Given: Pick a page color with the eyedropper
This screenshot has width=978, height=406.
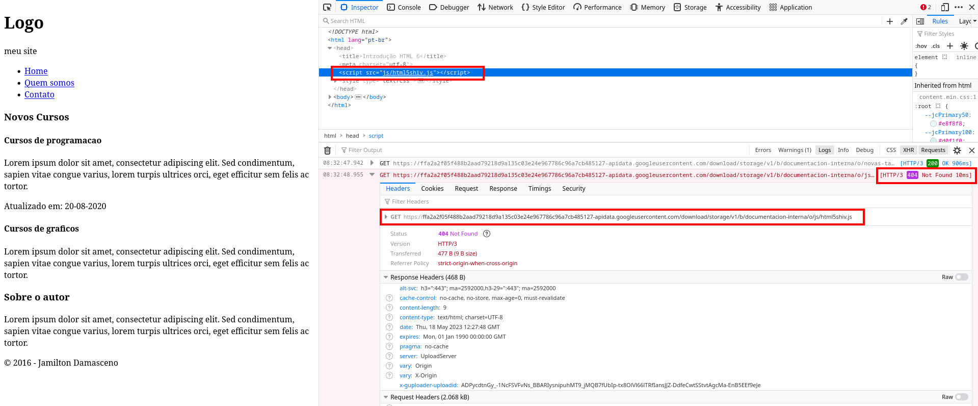Looking at the screenshot, I should [x=904, y=21].
